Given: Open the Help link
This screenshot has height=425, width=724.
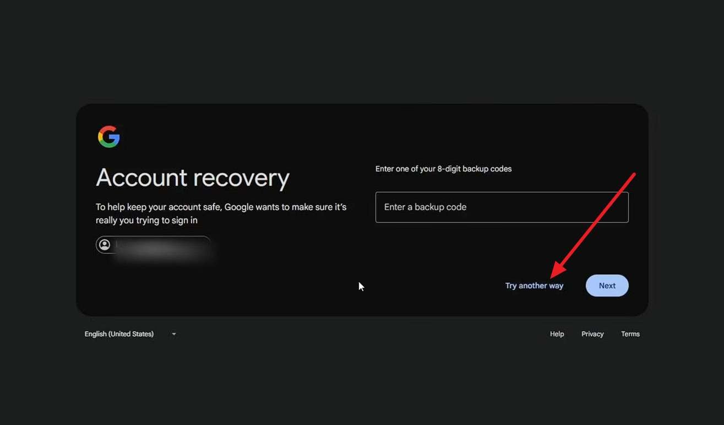Looking at the screenshot, I should [x=557, y=334].
